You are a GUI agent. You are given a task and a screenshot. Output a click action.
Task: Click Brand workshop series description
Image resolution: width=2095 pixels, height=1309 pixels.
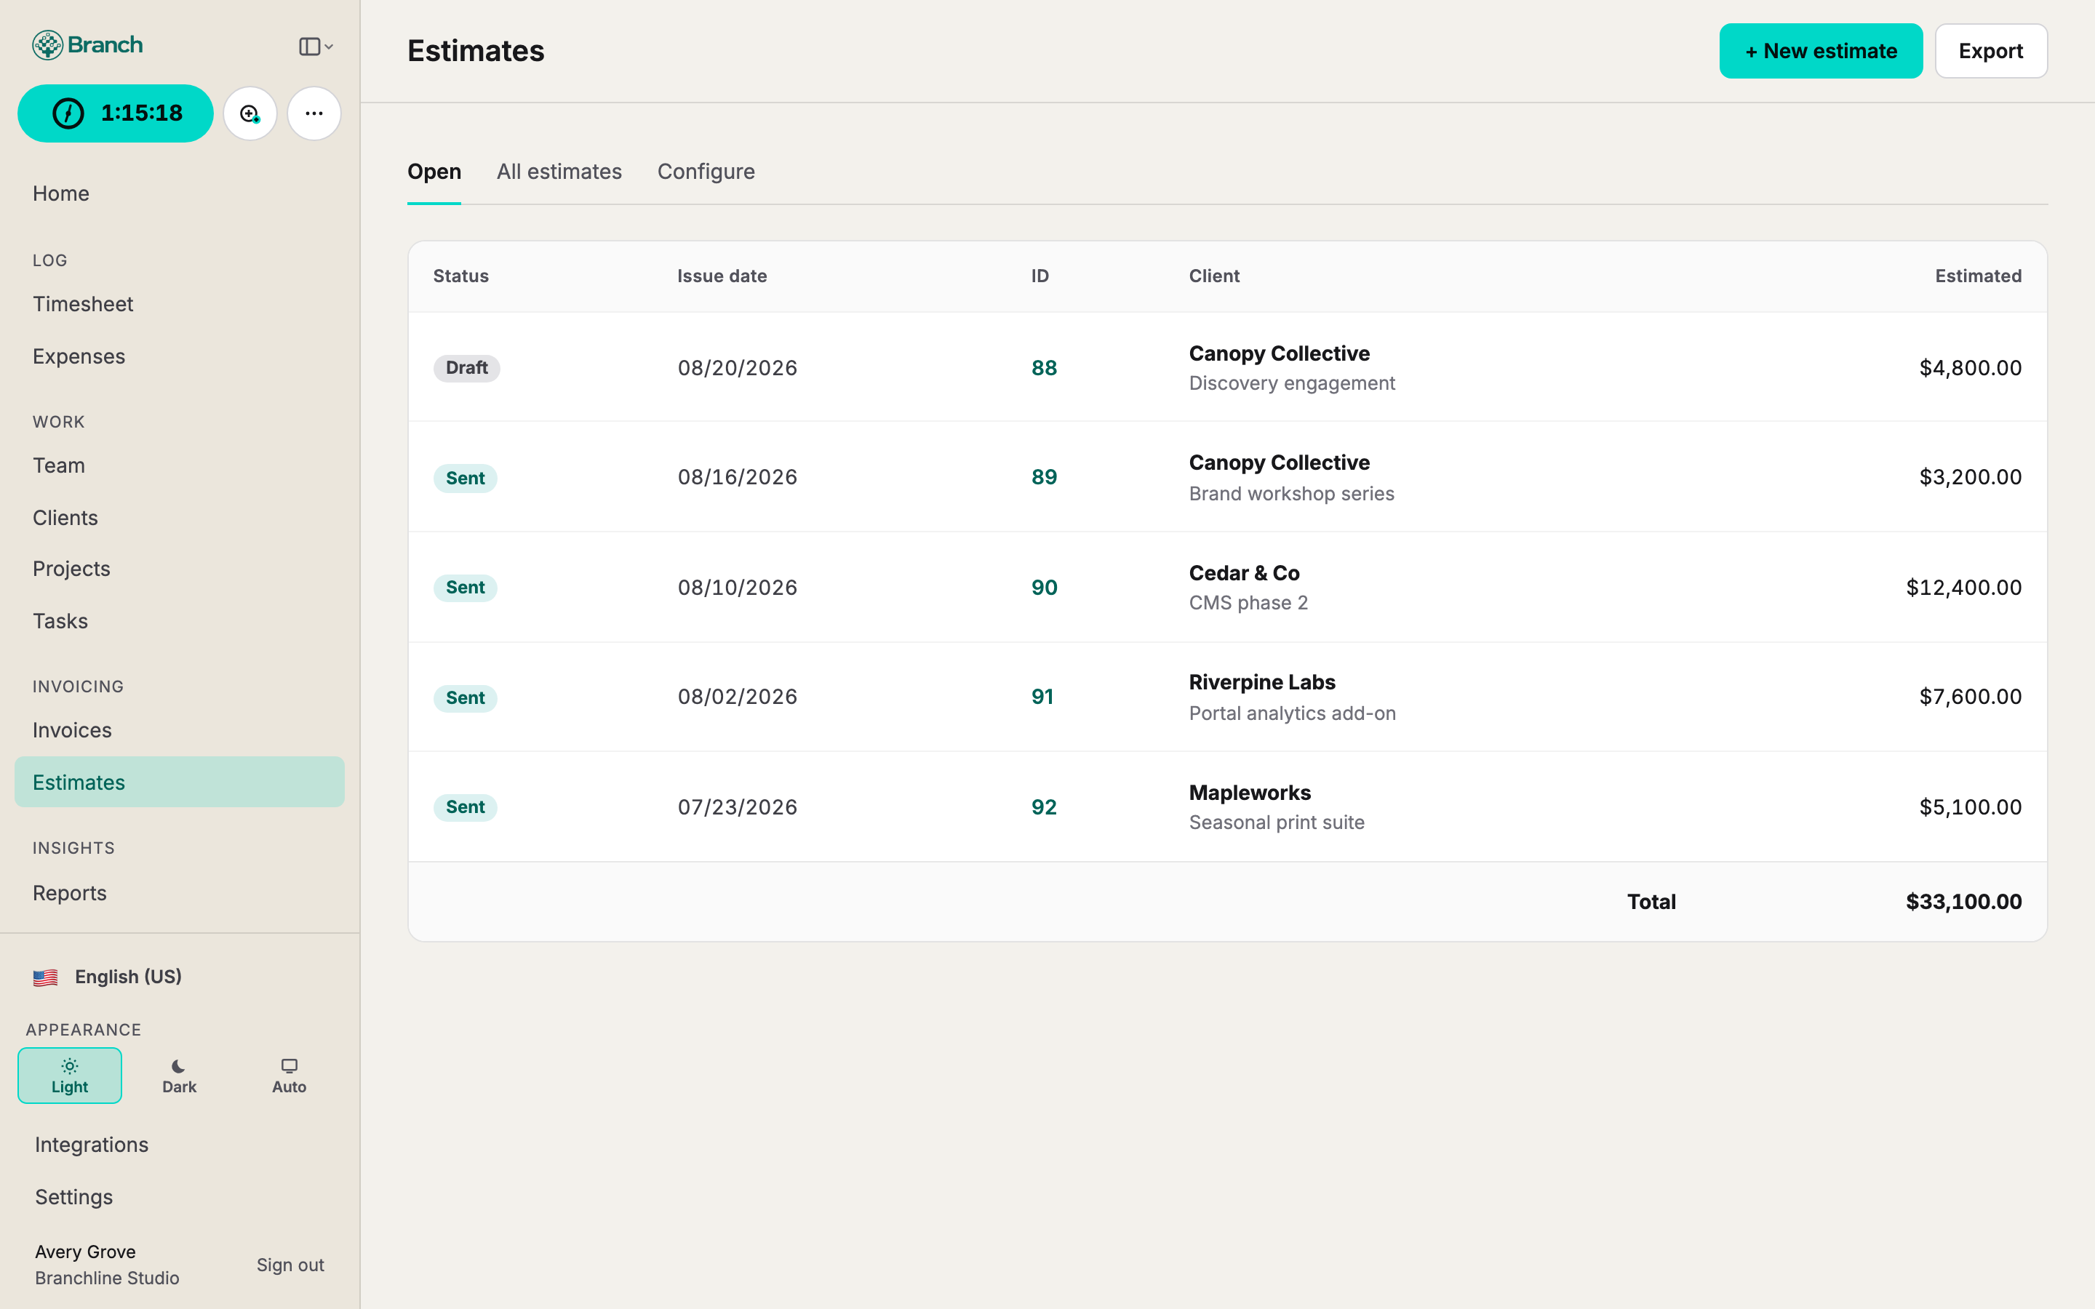tap(1292, 494)
